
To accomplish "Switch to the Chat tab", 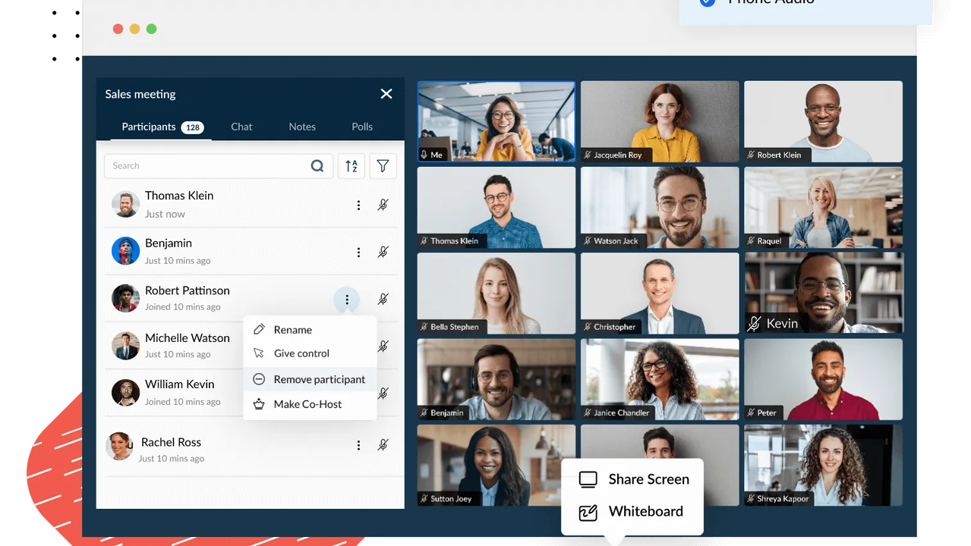I will click(241, 127).
